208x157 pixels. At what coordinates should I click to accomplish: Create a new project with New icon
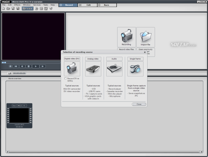tap(3, 8)
